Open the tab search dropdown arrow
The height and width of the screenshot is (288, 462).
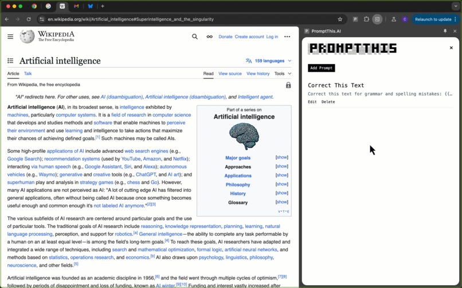[x=456, y=6]
